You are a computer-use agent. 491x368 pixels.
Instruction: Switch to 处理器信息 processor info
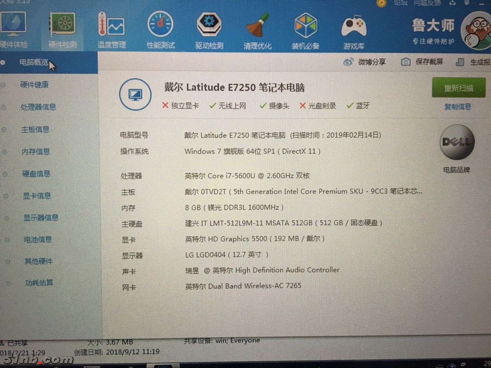(x=38, y=107)
